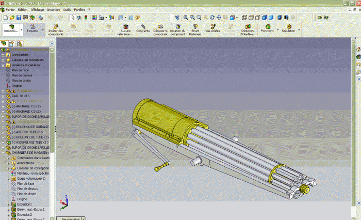Open dropdown arrow next to Esquisse

coord(43,30)
